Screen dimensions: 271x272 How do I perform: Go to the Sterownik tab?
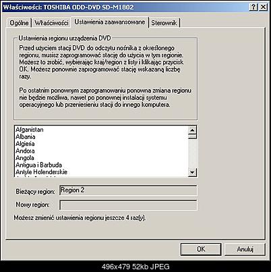click(x=164, y=23)
